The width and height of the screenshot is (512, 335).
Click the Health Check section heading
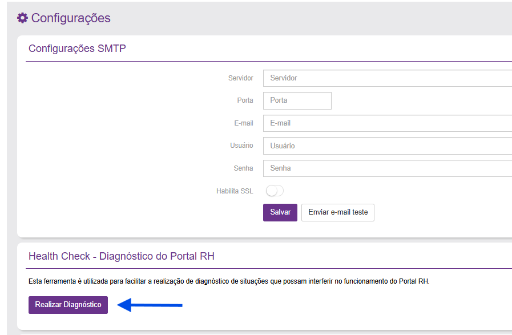click(x=121, y=256)
